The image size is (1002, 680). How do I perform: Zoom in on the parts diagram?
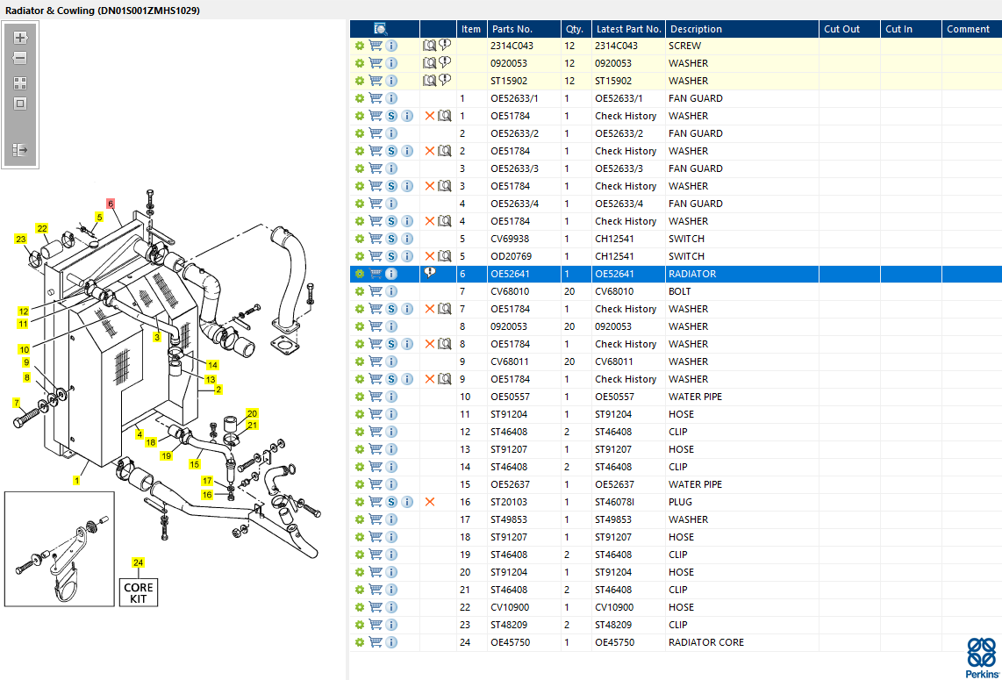pyautogui.click(x=20, y=38)
